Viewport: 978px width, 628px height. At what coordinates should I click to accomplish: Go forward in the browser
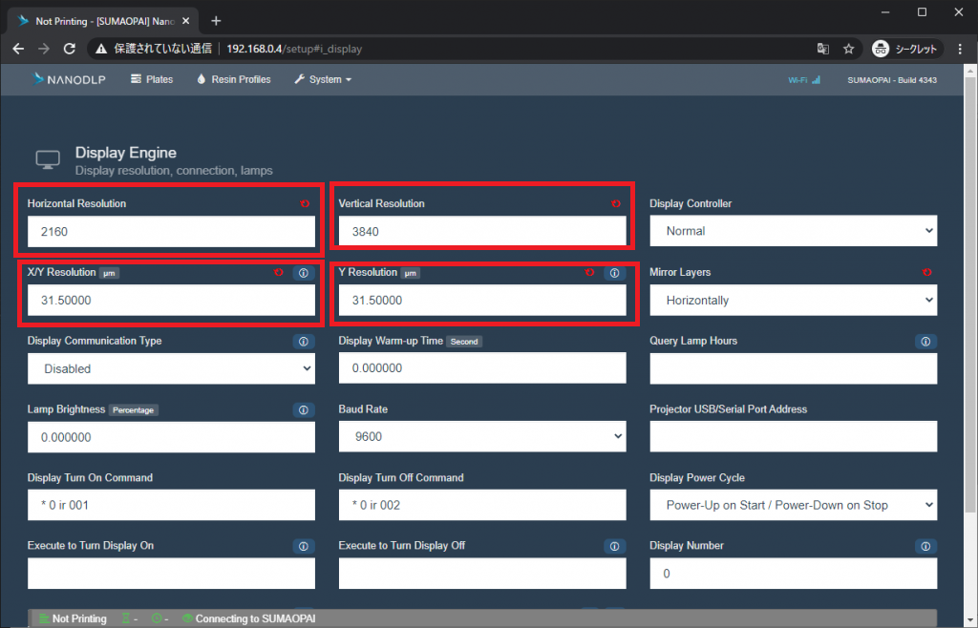point(44,49)
